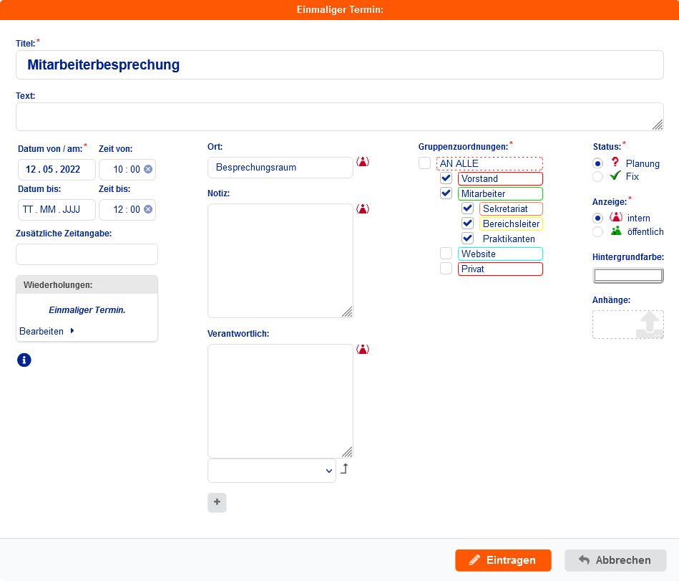Click the red internal icon beside Verantwortlich
Image resolution: width=679 pixels, height=581 pixels.
pyautogui.click(x=363, y=350)
